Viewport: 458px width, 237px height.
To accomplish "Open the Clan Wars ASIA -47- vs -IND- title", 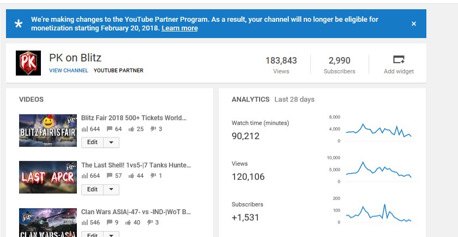I will [136, 212].
